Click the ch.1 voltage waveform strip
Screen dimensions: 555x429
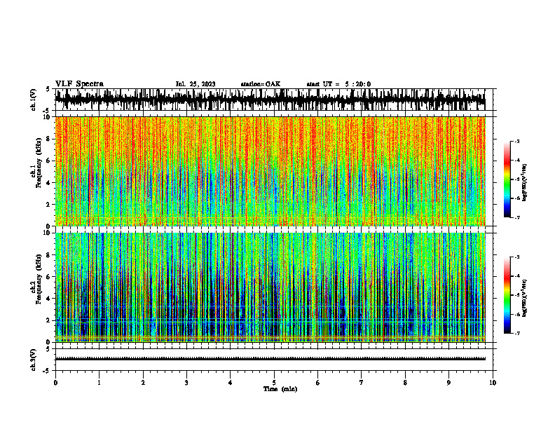pos(275,100)
